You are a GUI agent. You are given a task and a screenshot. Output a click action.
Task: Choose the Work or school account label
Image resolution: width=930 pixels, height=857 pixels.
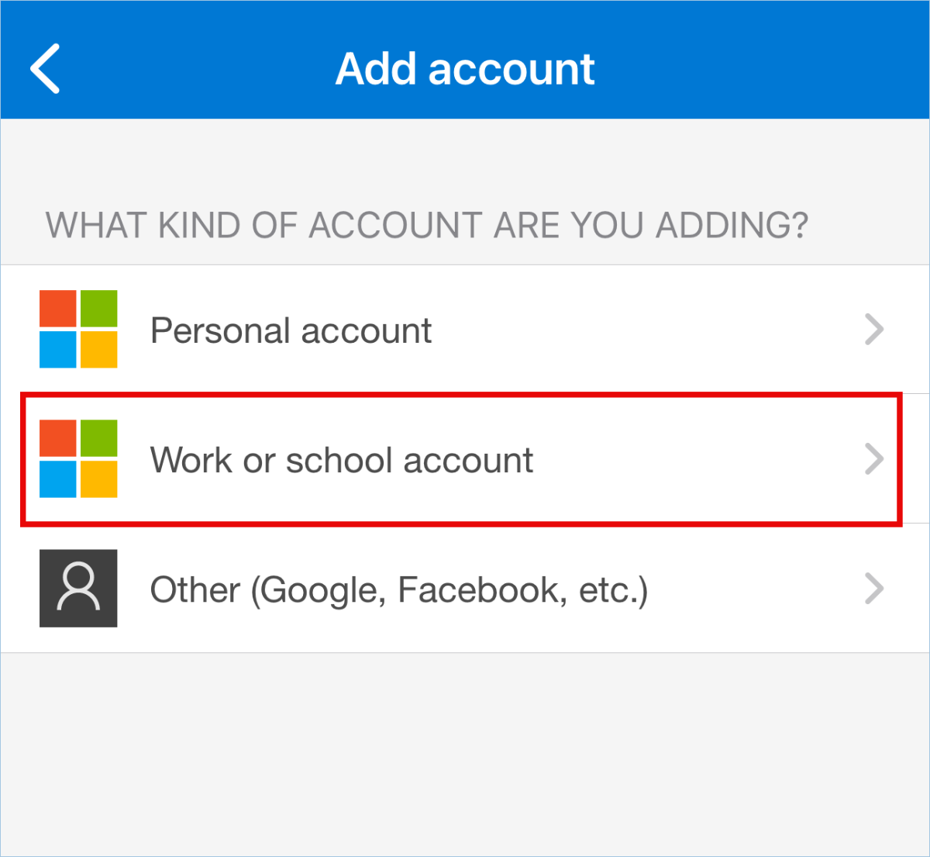coord(341,460)
